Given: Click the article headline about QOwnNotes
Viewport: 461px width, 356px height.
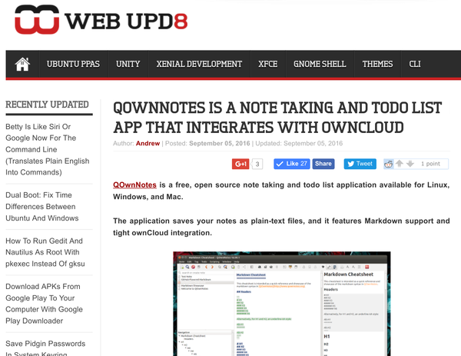Looking at the screenshot, I should tap(277, 118).
